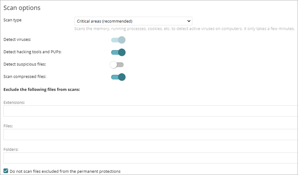The image size is (298, 175).
Task: Click the 'Do not scan files excluded' label text
Action: pyautogui.click(x=65, y=171)
